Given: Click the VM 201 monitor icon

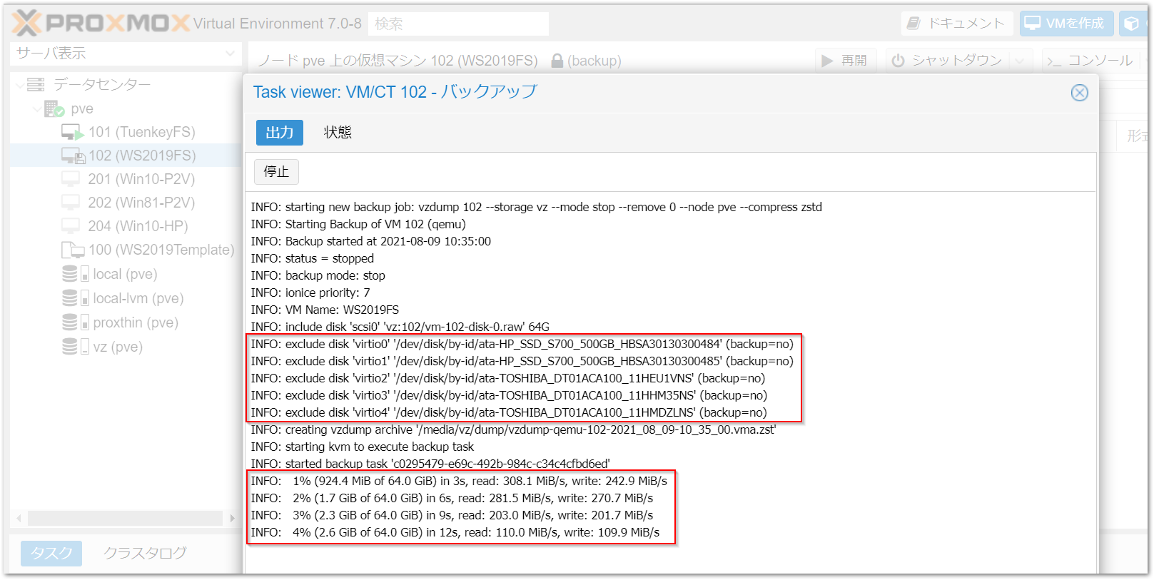Looking at the screenshot, I should [x=71, y=179].
